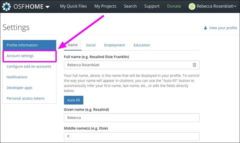Click the Auto-fill button

coord(74,100)
